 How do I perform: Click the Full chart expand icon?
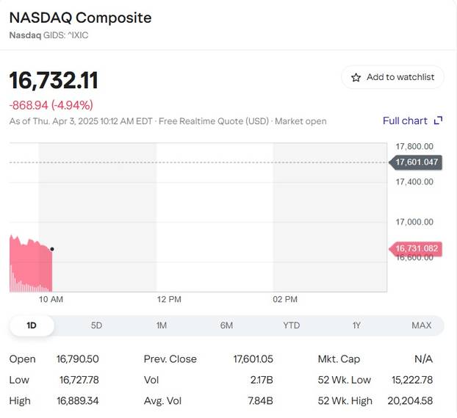(439, 120)
